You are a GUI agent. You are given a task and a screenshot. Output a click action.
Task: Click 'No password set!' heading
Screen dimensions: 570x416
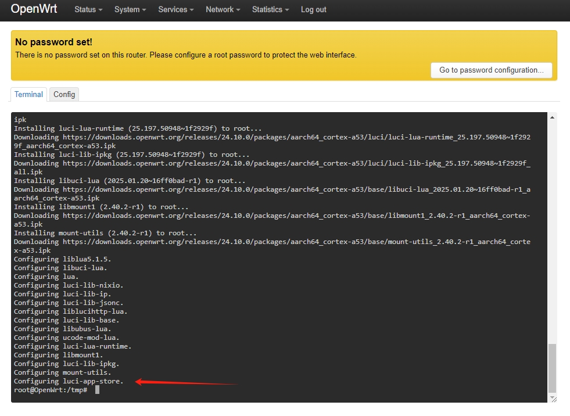pyautogui.click(x=54, y=42)
